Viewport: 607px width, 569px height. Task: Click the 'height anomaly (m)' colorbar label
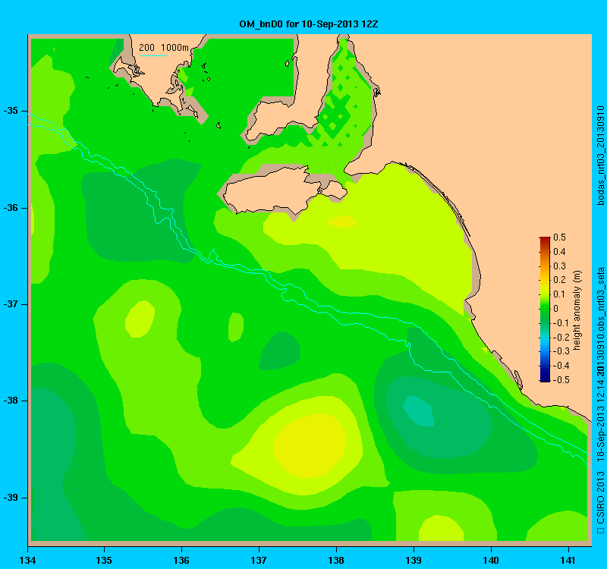coord(577,310)
